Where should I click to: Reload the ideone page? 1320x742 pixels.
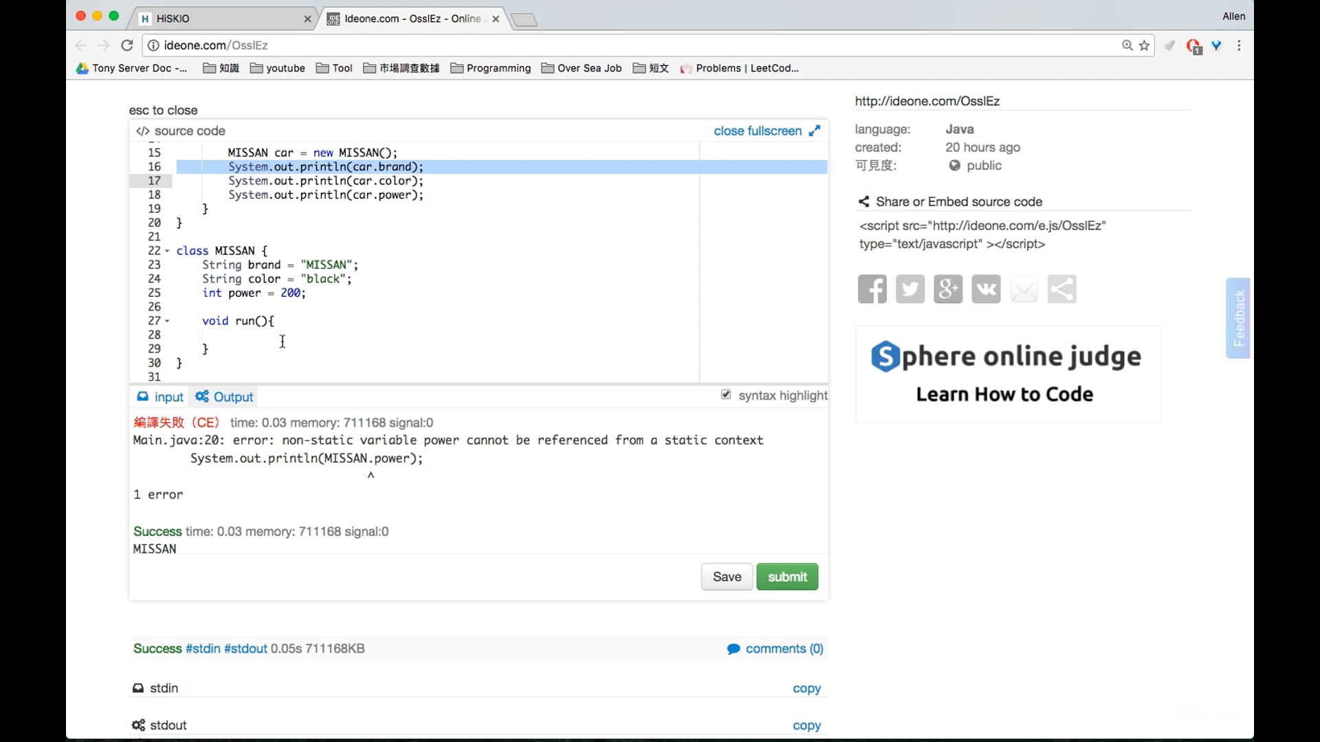click(127, 45)
